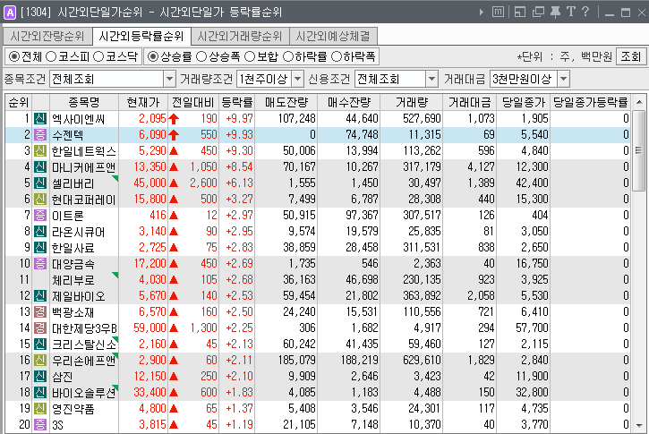Select the 보합 radio button
649x434 pixels.
pos(250,56)
